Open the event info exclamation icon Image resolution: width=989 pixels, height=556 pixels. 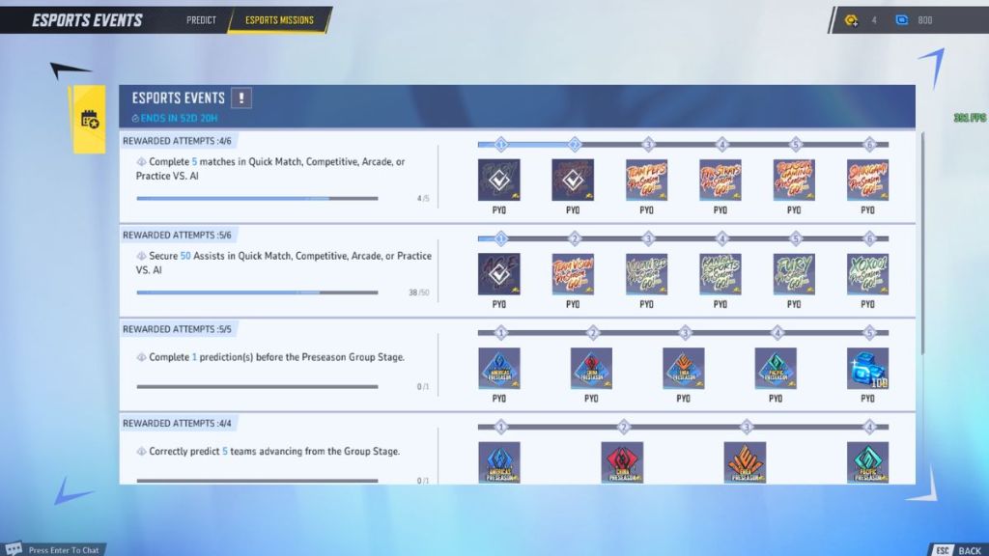point(241,97)
